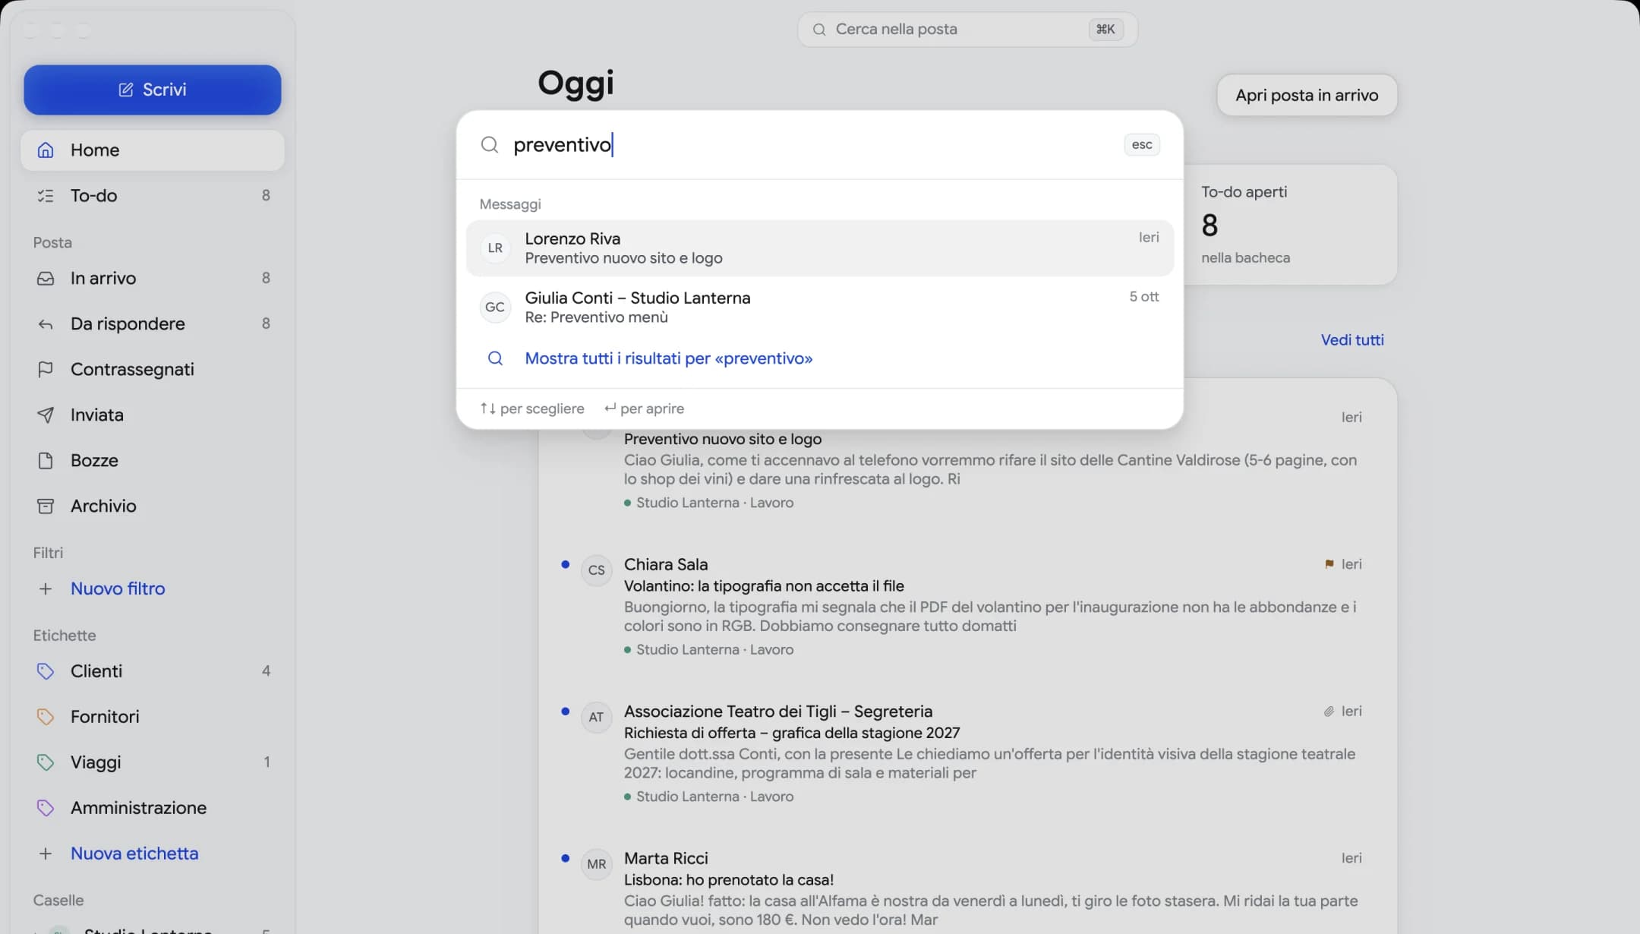This screenshot has width=1640, height=934.
Task: Open the To-do list in sidebar
Action: tap(153, 196)
